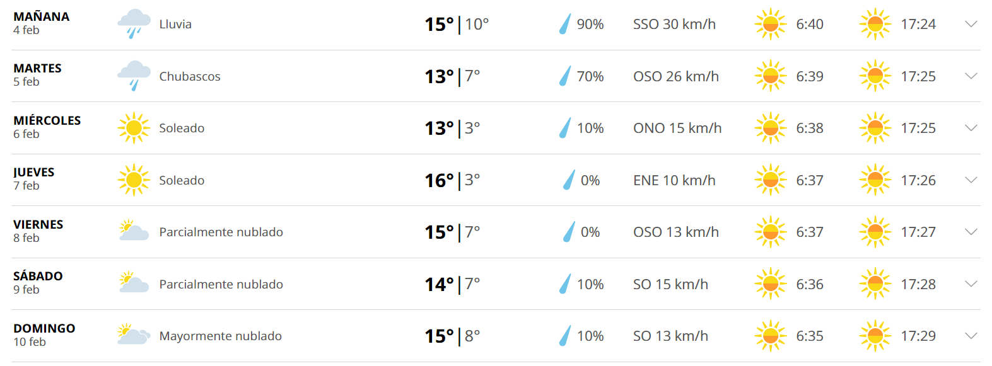Click the sunset icon beside 17:26
The width and height of the screenshot is (992, 366).
click(875, 180)
